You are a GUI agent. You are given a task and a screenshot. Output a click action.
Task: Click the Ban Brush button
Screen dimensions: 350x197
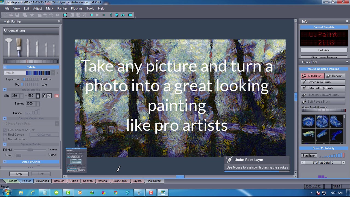click(309, 156)
